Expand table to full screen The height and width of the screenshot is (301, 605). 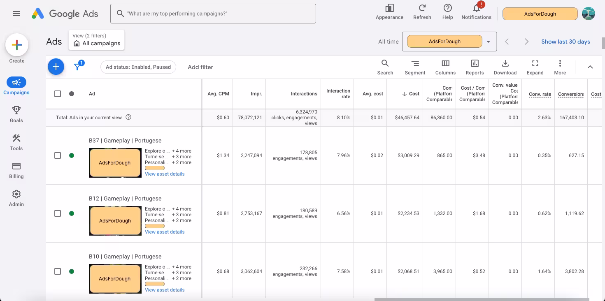[x=535, y=67]
